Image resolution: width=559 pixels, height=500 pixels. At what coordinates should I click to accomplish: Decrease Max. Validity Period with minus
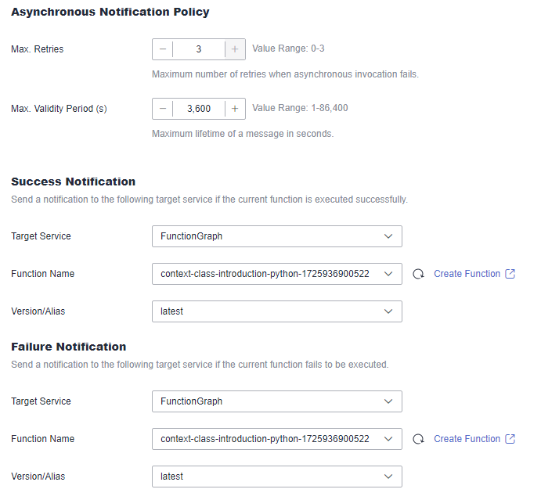(163, 109)
